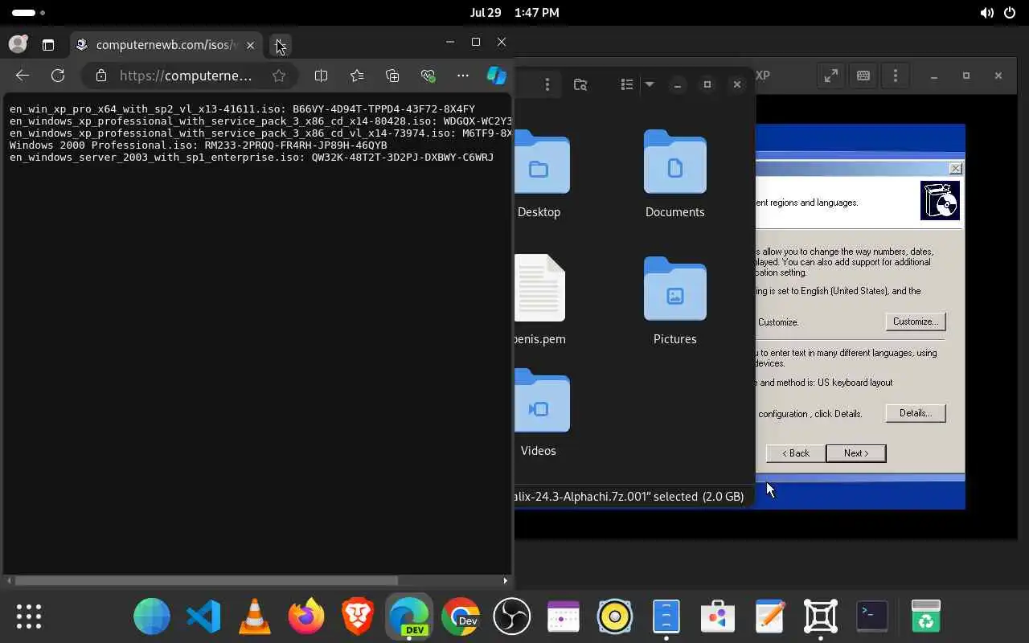
Task: Click Customize in XP setup dialog
Action: [x=916, y=321]
